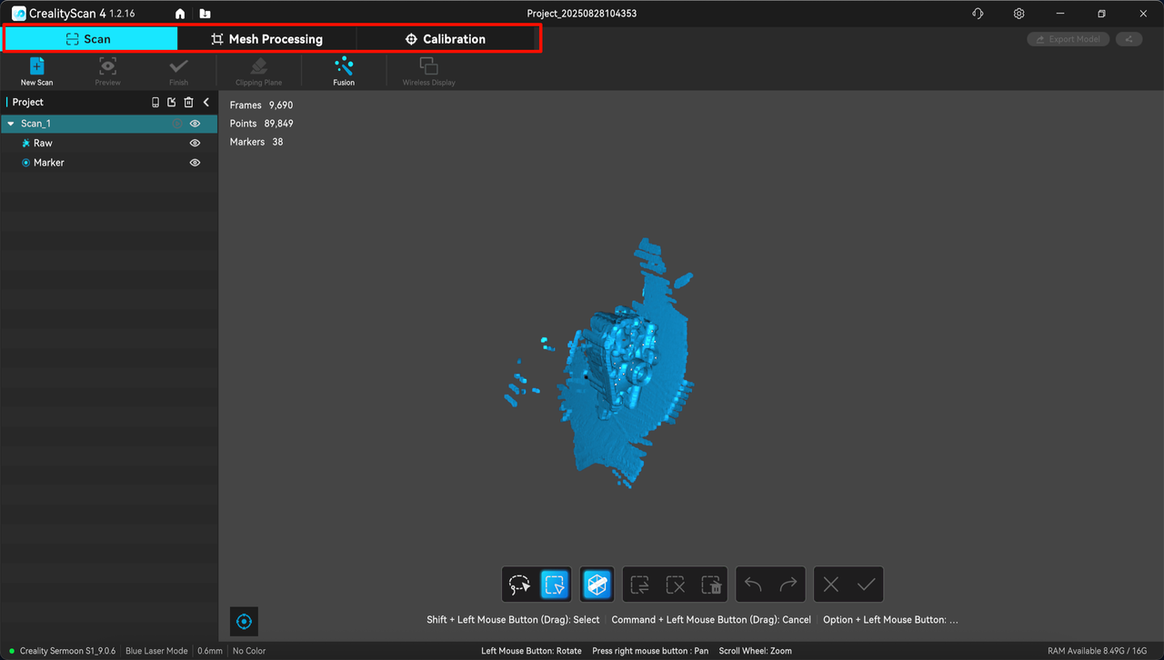Toggle the select-through cube tool

coord(597,585)
